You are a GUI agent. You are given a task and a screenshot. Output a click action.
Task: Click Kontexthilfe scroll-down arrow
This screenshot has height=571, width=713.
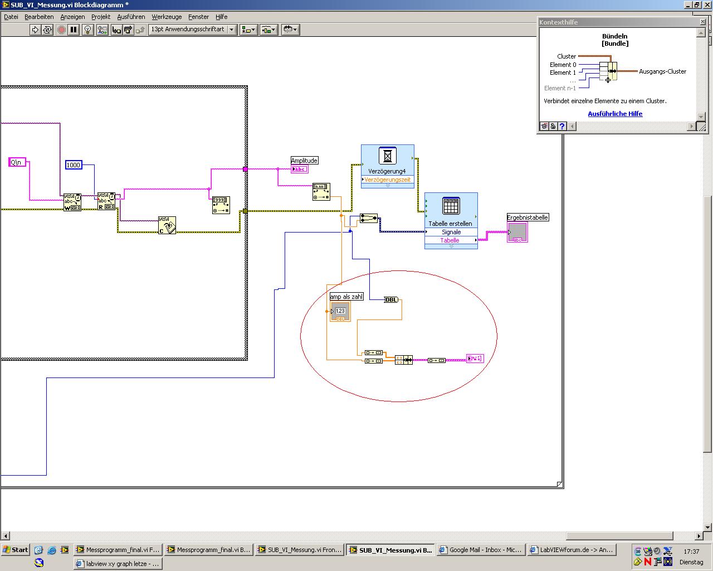[701, 117]
